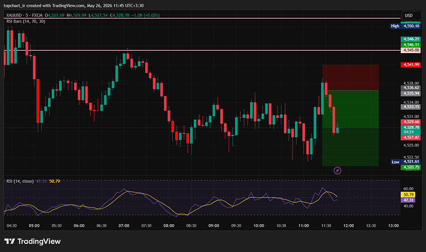Click the 12:00 time axis label
The width and height of the screenshot is (426, 252).
pos(349,225)
